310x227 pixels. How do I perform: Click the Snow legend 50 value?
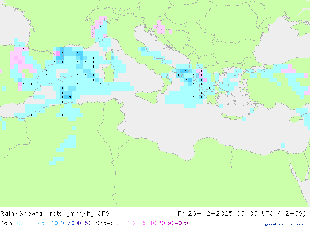coord(187,223)
